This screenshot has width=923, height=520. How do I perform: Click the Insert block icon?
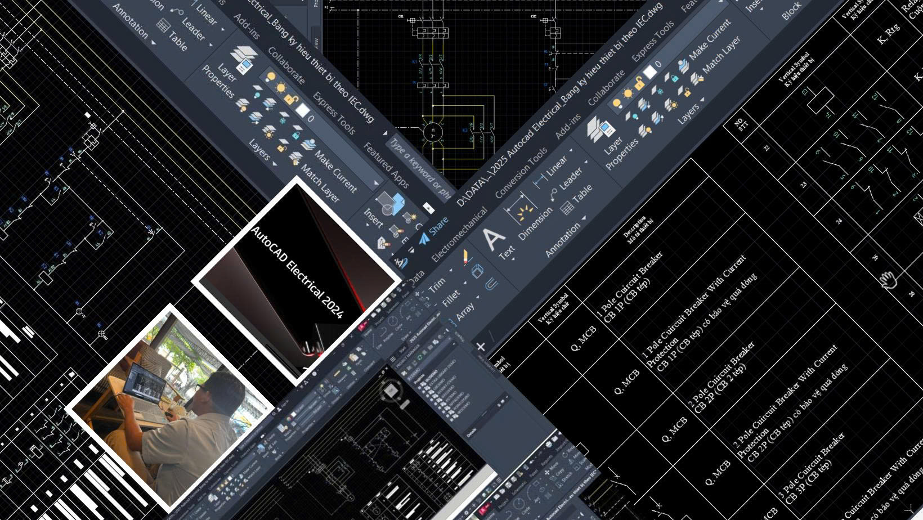(x=389, y=203)
